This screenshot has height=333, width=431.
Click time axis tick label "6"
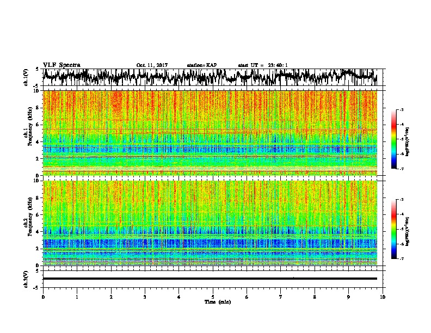(x=247, y=297)
